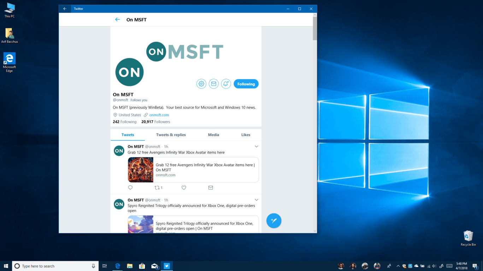Open Microsoft Store from taskbar
483x271 pixels.
(x=142, y=266)
